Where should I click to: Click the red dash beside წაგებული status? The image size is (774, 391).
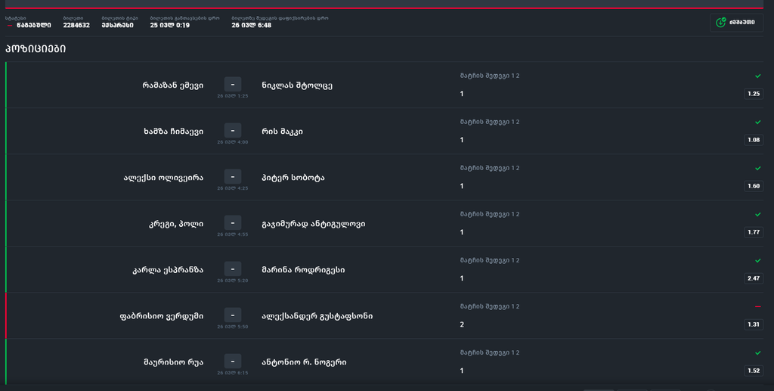point(9,26)
